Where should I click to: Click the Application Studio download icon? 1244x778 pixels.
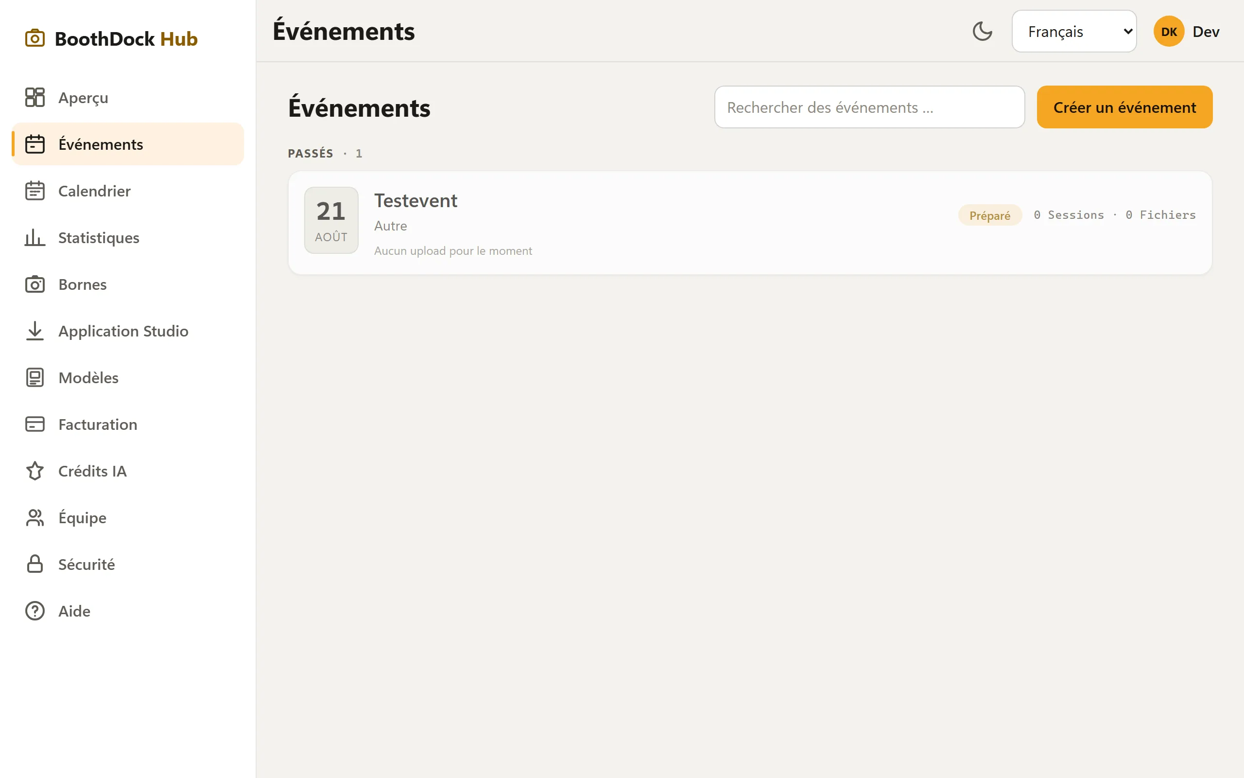coord(35,331)
